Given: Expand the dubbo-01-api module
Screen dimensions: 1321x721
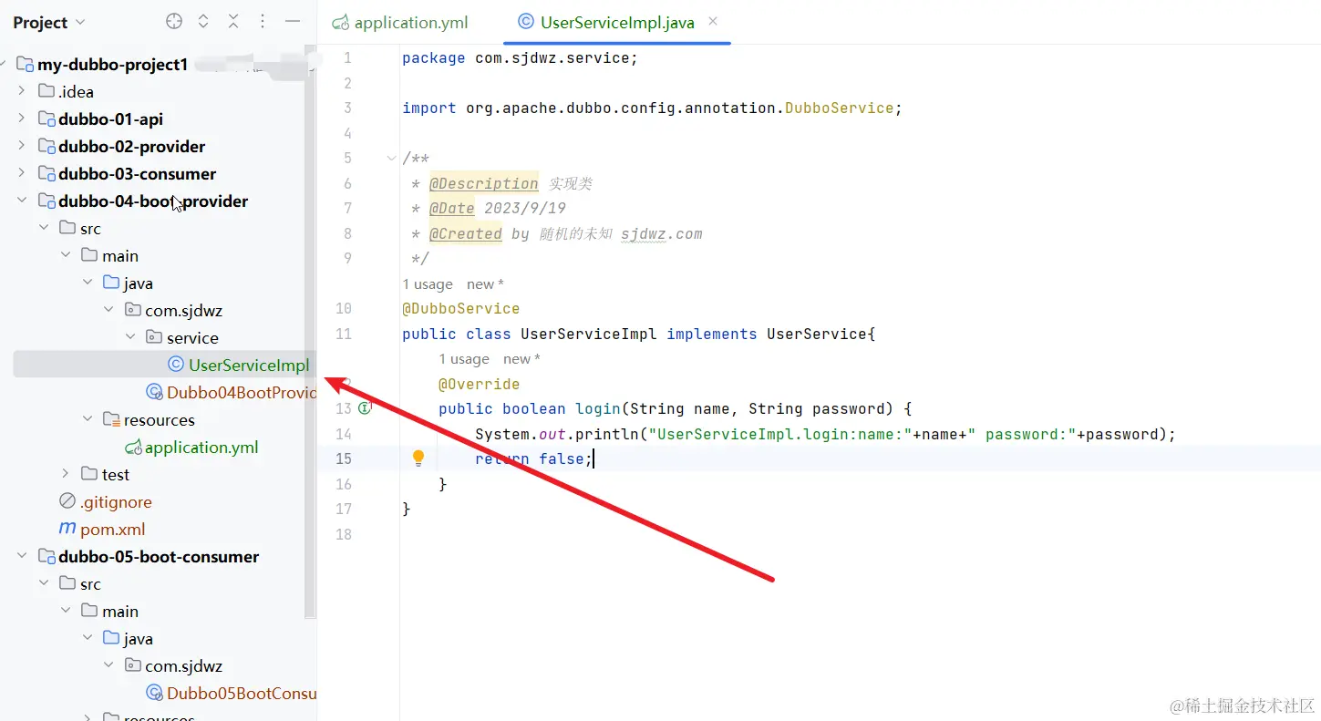Looking at the screenshot, I should (22, 118).
